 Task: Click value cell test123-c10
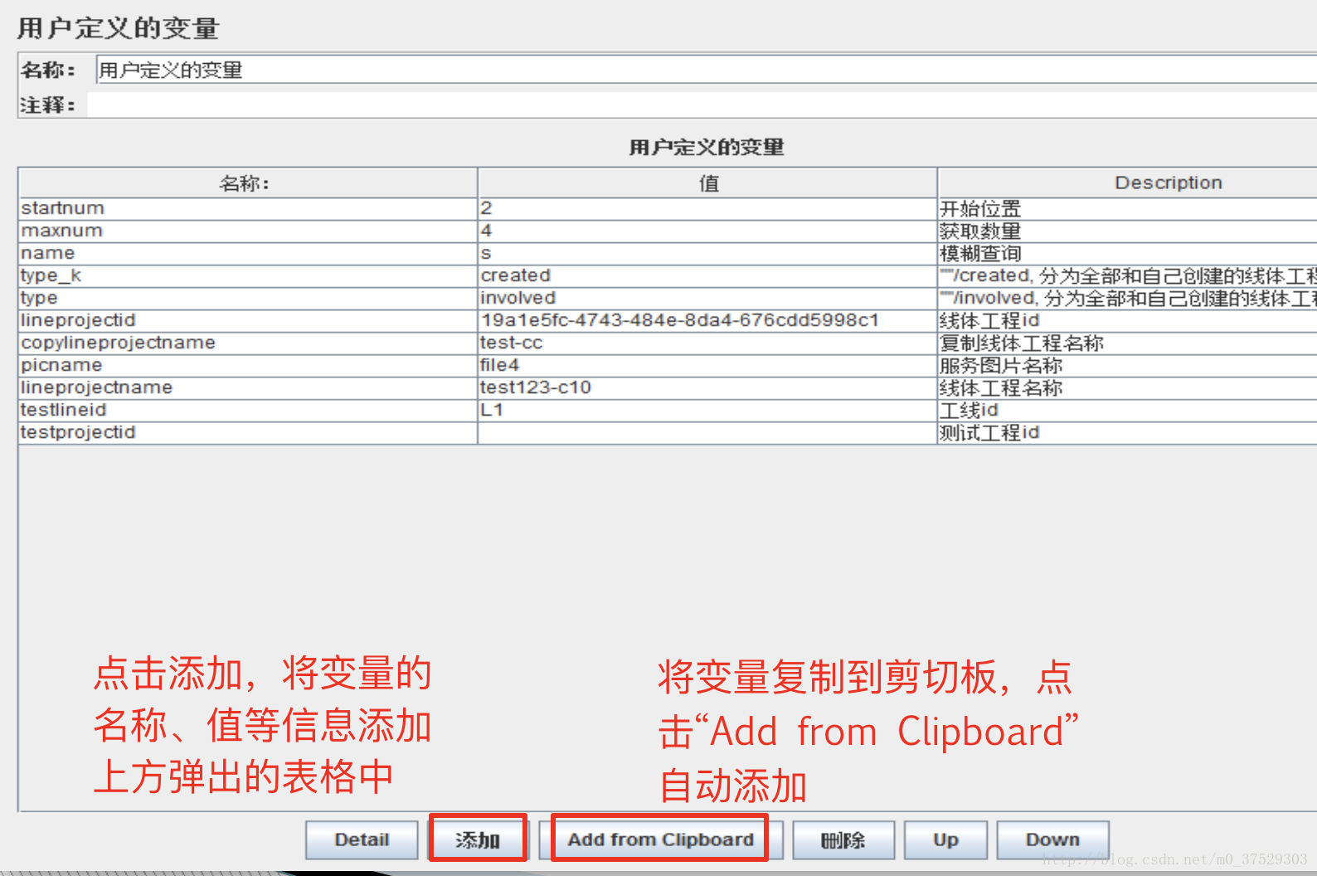[707, 387]
